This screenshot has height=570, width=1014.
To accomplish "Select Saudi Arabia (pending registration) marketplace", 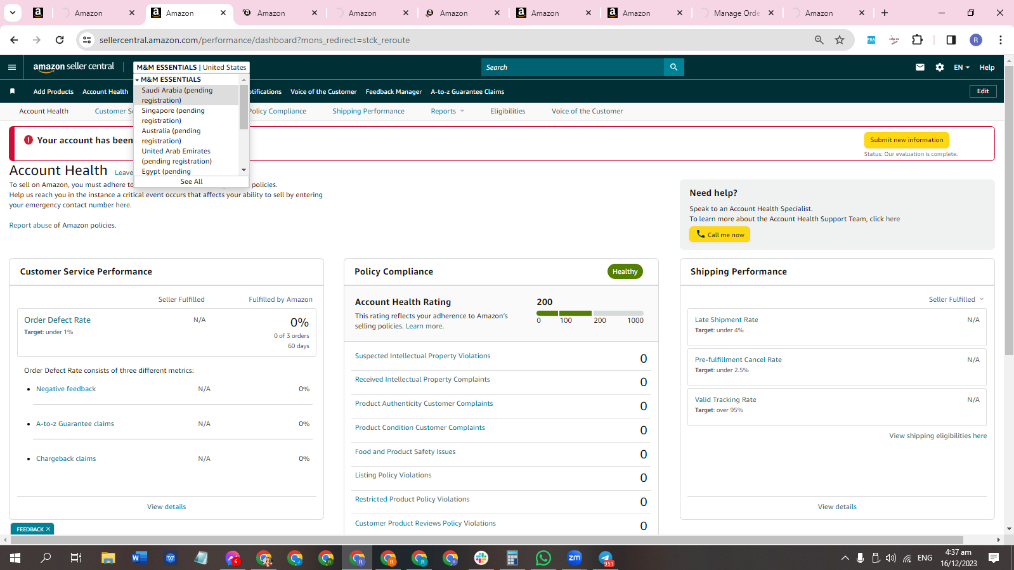I will [186, 95].
